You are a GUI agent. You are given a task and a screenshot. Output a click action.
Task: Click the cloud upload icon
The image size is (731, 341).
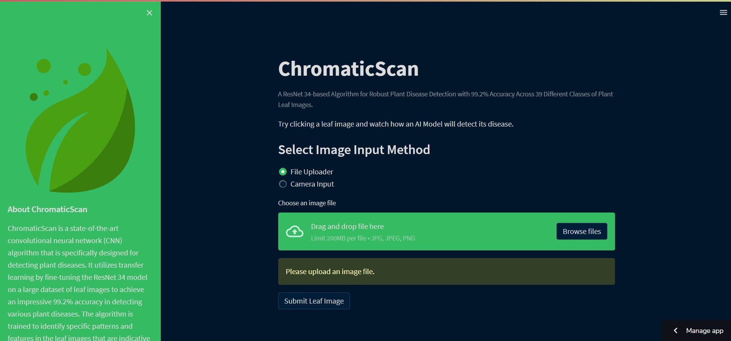[295, 232]
